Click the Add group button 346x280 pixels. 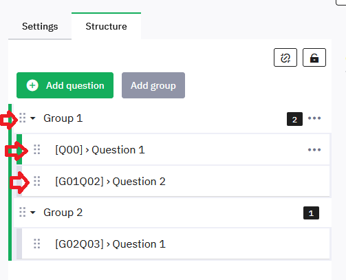click(153, 85)
